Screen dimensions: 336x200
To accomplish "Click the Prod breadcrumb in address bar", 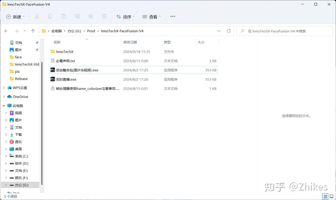I will [x=91, y=31].
